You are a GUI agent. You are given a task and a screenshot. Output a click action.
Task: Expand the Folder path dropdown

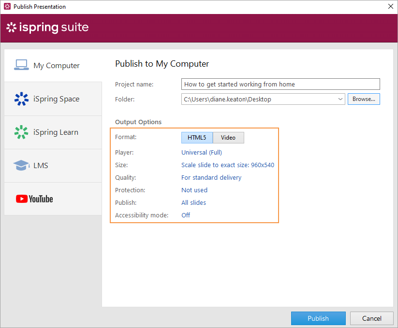click(x=340, y=99)
